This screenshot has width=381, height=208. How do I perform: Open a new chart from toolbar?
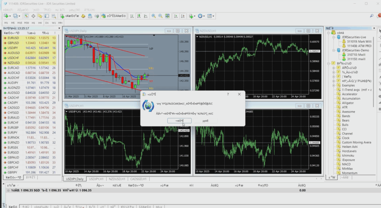click(6, 16)
